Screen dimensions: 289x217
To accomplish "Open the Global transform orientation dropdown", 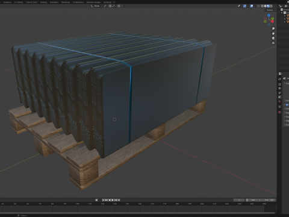I will tap(96, 6).
